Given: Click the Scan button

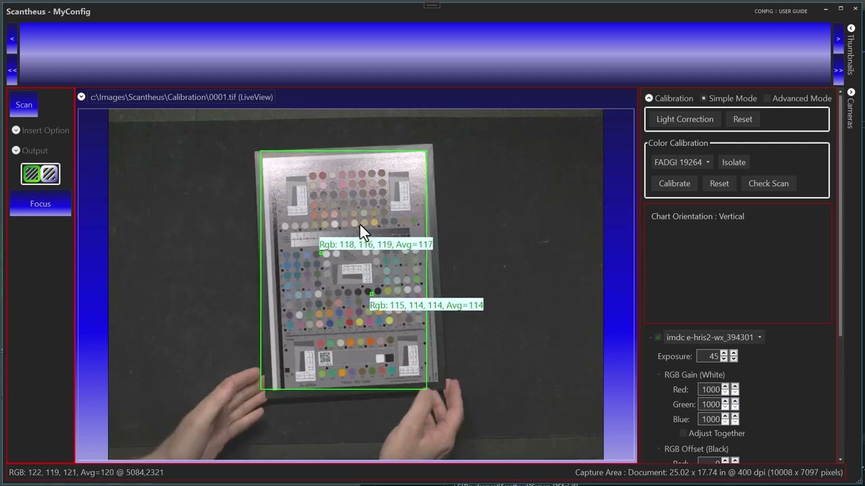Looking at the screenshot, I should click(24, 105).
